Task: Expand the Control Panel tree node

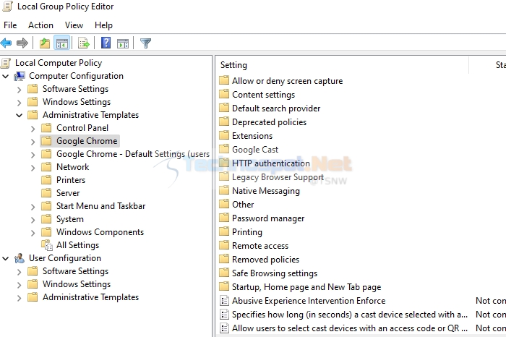Action: 33,129
